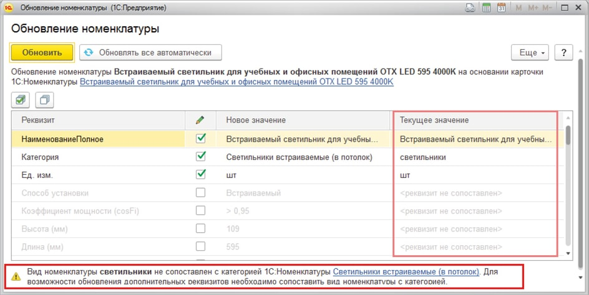This screenshot has width=589, height=295.
Task: Open help with the question mark button
Action: (563, 53)
